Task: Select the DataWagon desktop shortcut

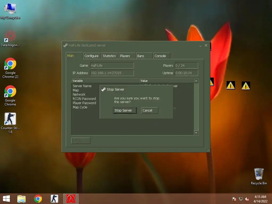Action: tap(10, 38)
